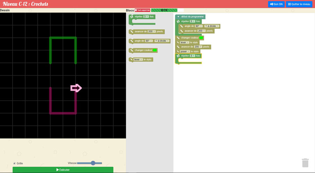This screenshot has height=173, width=315.
Task: Click the trash can icon in workspace
Action: click(x=305, y=163)
